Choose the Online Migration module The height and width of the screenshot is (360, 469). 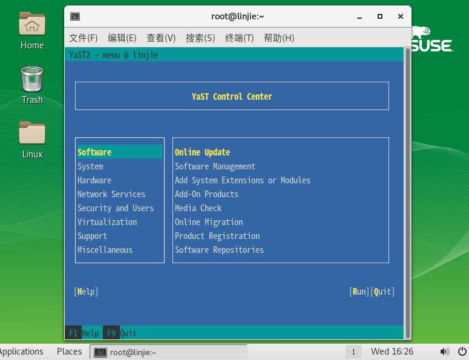[x=209, y=222]
